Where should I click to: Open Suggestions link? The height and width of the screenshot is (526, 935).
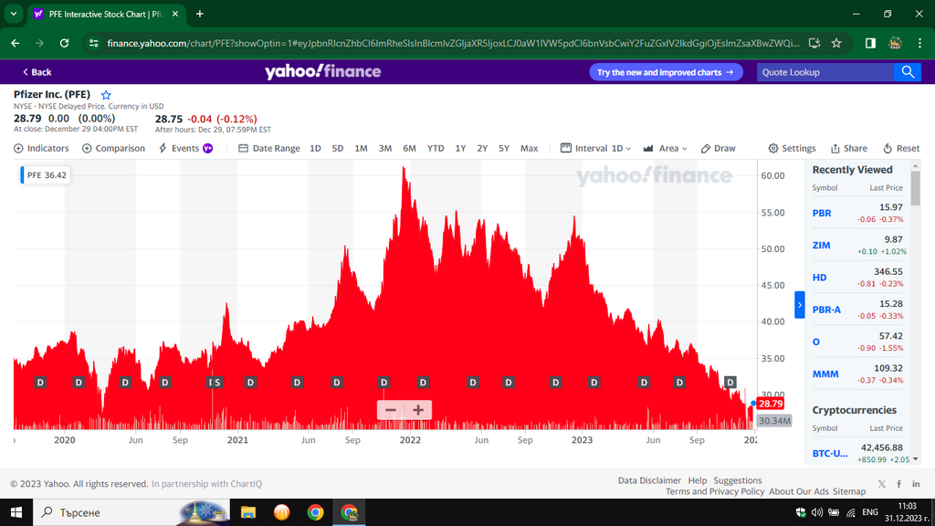(738, 480)
